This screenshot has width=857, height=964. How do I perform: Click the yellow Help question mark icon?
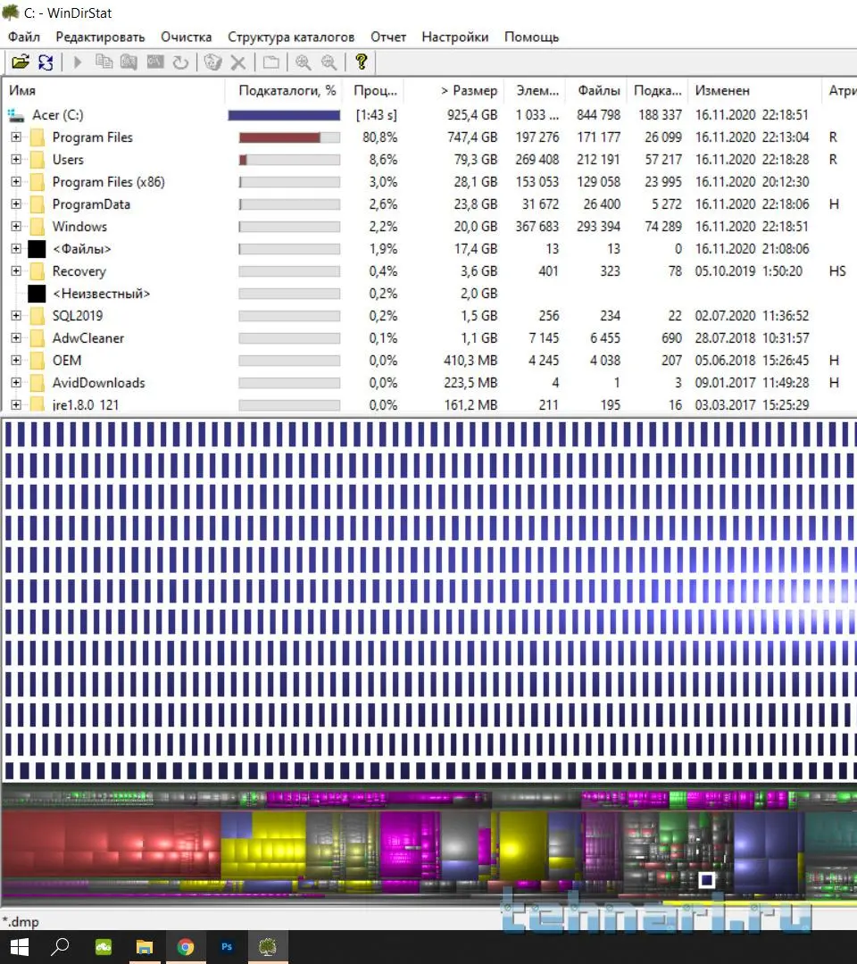pyautogui.click(x=362, y=62)
